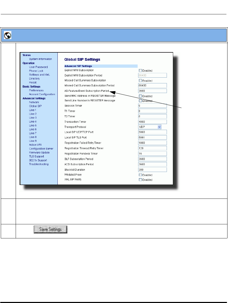Image resolution: width=228 pixels, height=303 pixels.
Task: Open Line 9 settings
Action: point(33,141)
